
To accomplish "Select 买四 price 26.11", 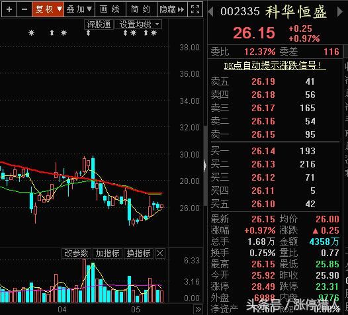I will pos(263,191).
